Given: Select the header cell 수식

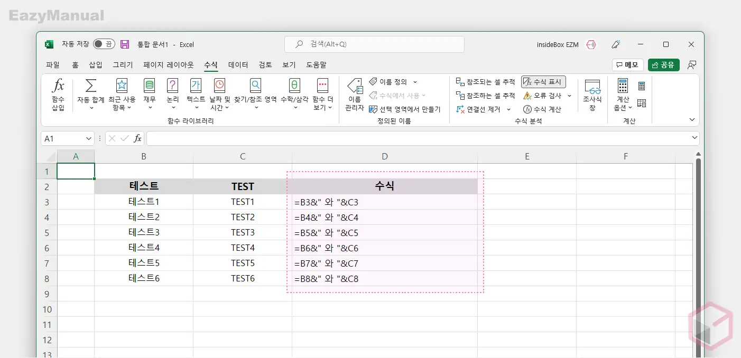Looking at the screenshot, I should coord(385,186).
